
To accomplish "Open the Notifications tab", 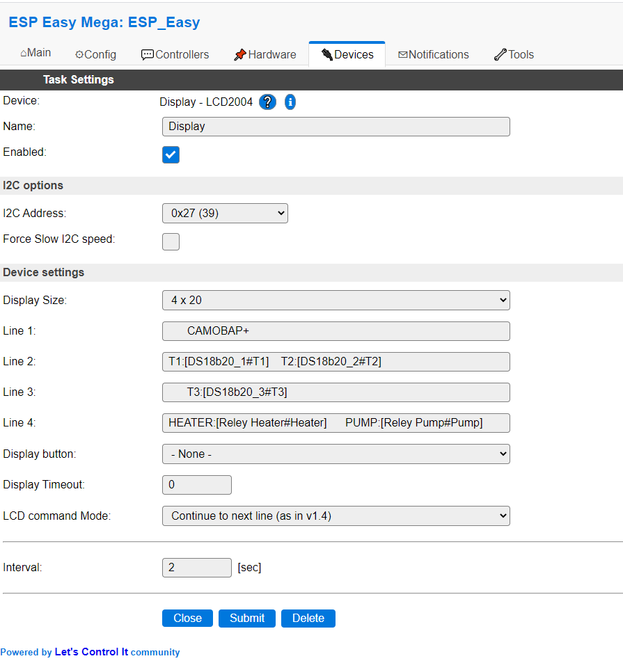I will (x=433, y=55).
